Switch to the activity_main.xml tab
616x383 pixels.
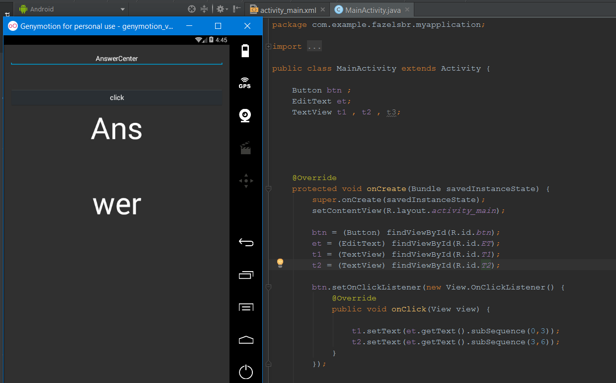(288, 10)
